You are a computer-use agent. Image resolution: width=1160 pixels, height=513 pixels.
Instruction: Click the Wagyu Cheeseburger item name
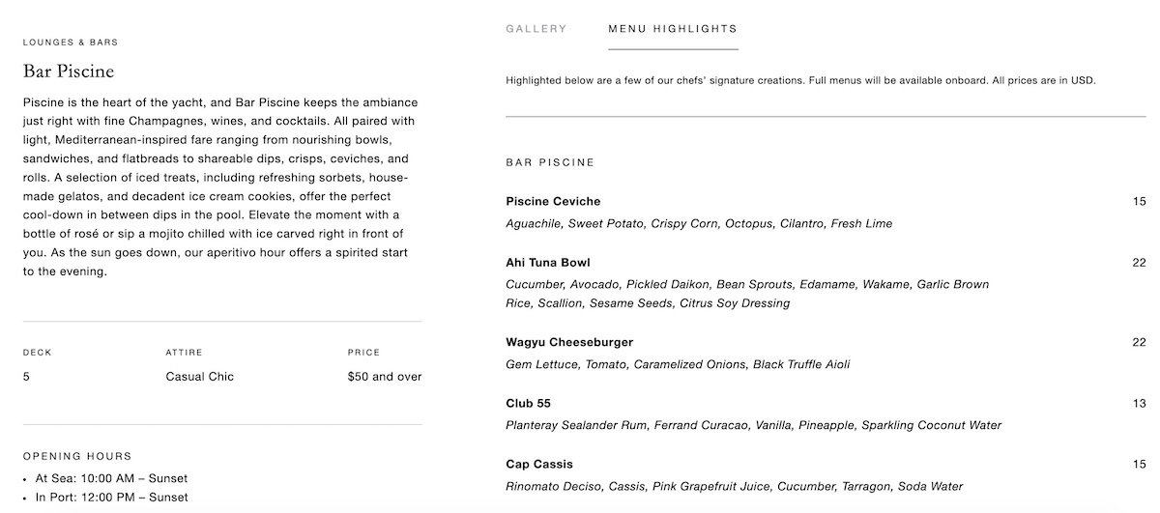point(569,342)
